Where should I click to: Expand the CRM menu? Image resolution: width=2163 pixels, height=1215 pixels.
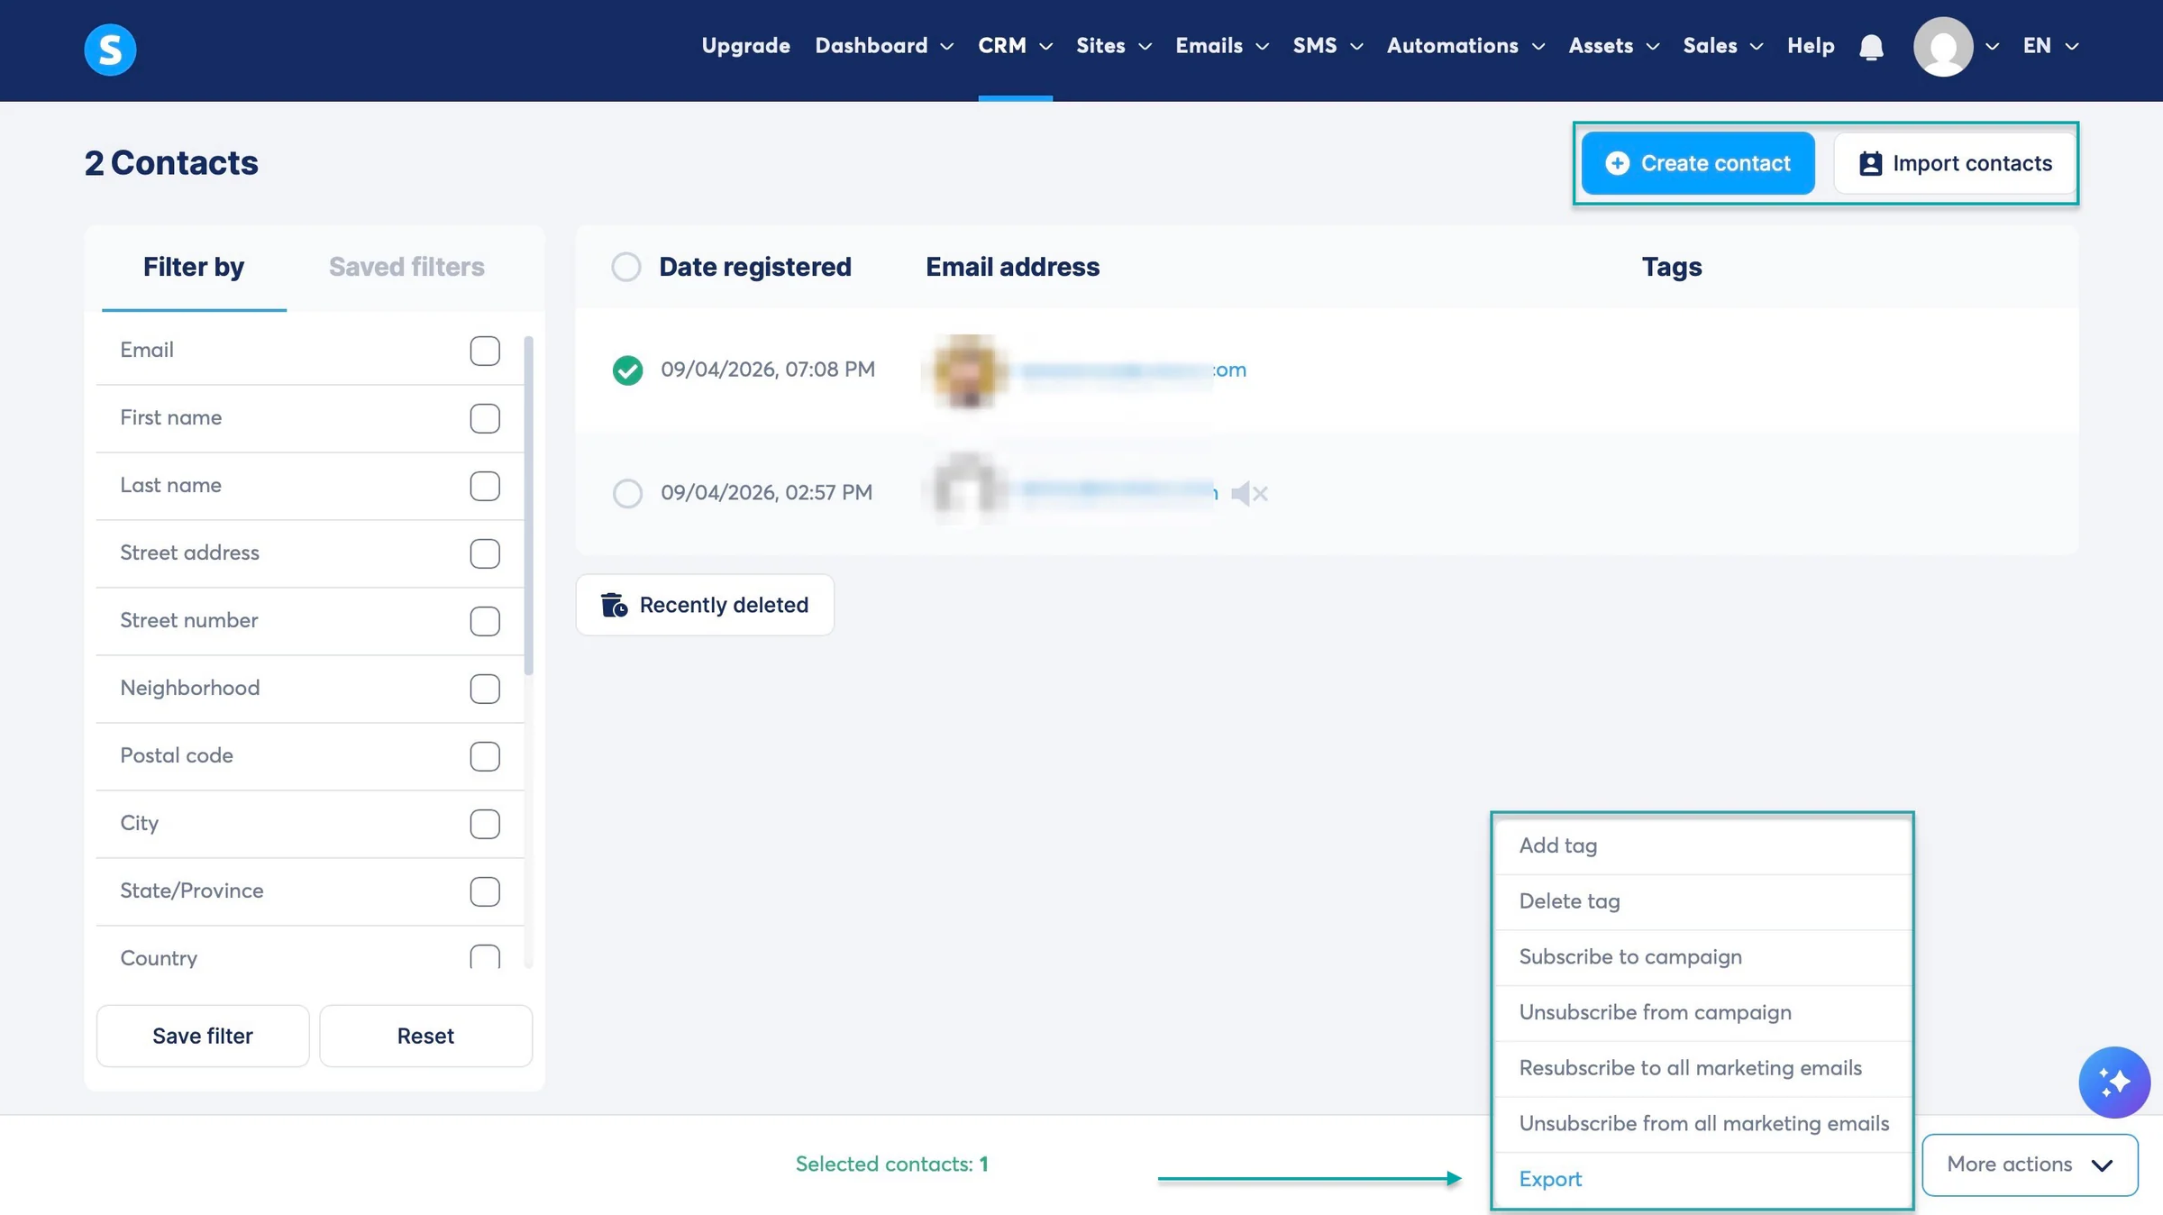click(1015, 45)
